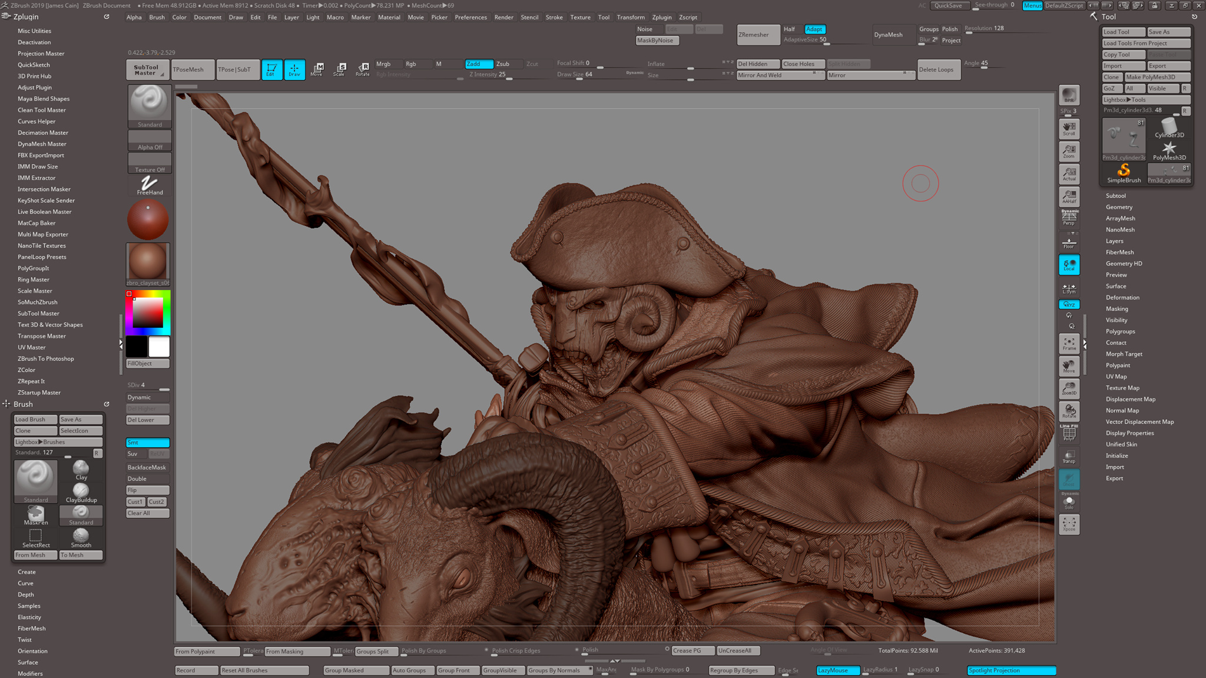1206x678 pixels.
Task: Toggle the Smt smoothing button
Action: (148, 443)
